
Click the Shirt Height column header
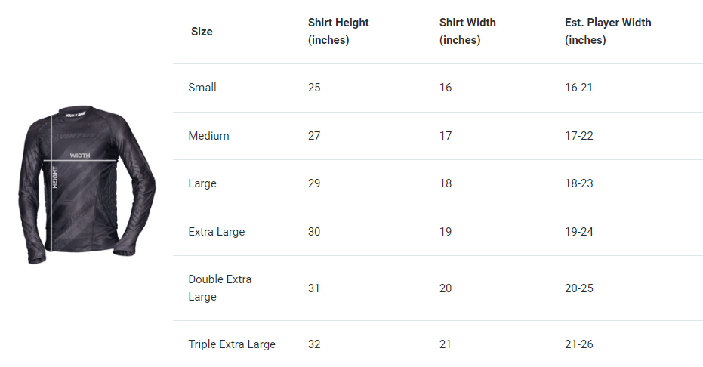[x=338, y=31]
